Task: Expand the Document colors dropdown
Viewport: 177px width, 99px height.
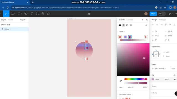Action: pos(126,95)
